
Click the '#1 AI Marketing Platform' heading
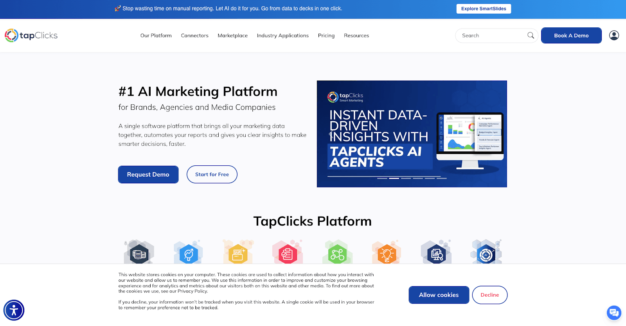click(x=198, y=91)
